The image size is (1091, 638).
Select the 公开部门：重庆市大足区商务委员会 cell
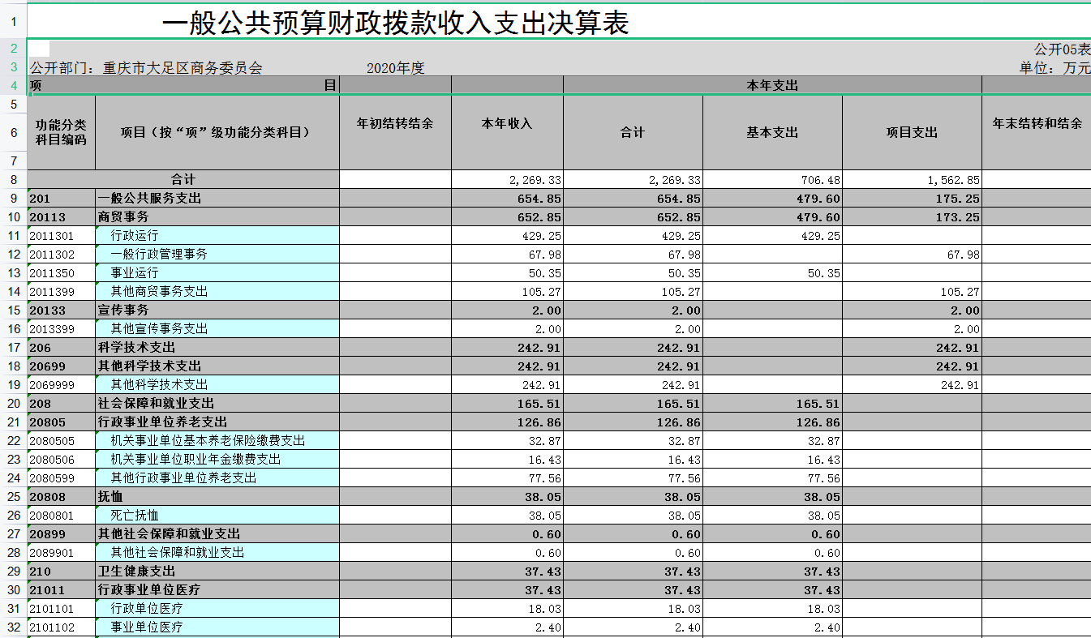pyautogui.click(x=146, y=68)
